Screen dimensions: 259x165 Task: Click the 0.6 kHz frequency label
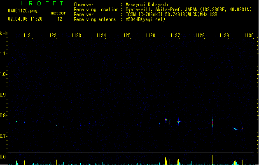pyautogui.click(x=3, y=157)
